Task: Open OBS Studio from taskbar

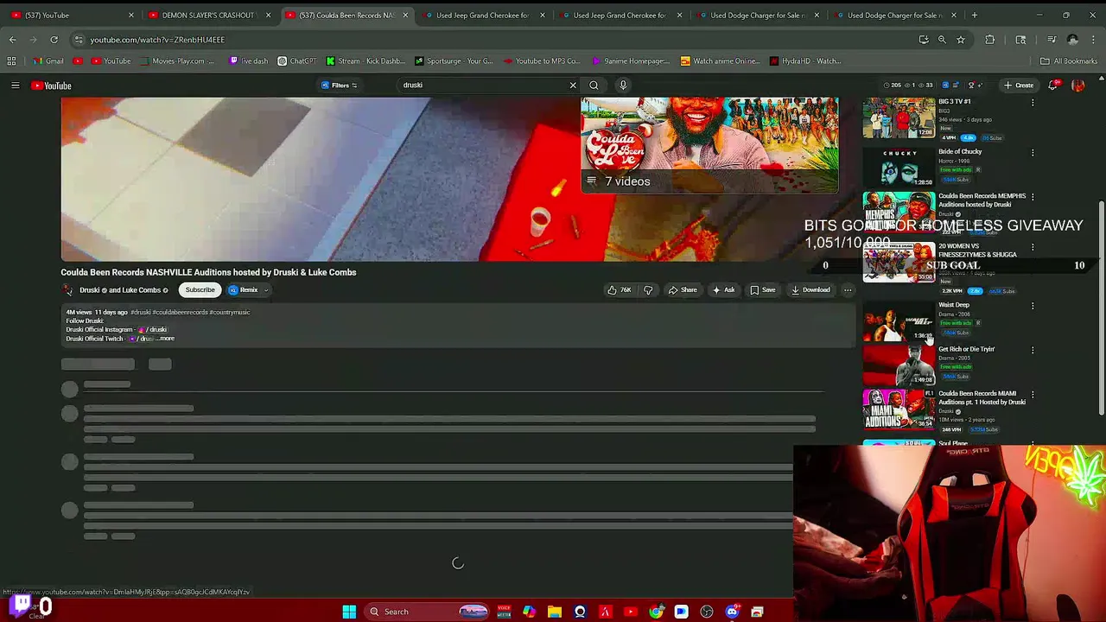Action: pos(707,612)
